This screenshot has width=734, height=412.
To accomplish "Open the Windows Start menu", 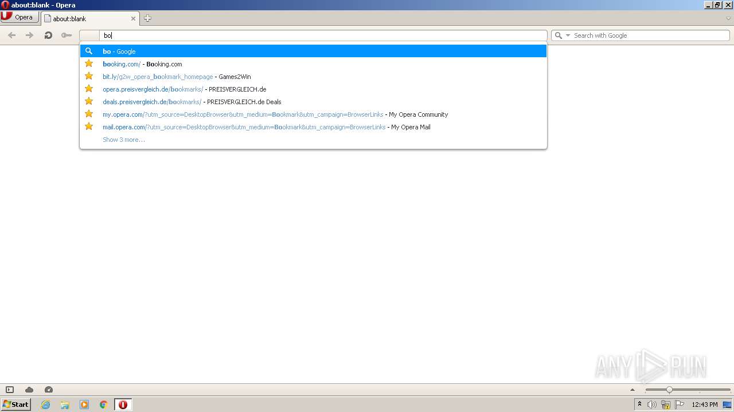I will tap(15, 405).
